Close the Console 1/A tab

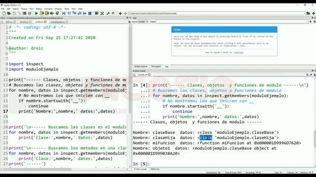[149, 75]
